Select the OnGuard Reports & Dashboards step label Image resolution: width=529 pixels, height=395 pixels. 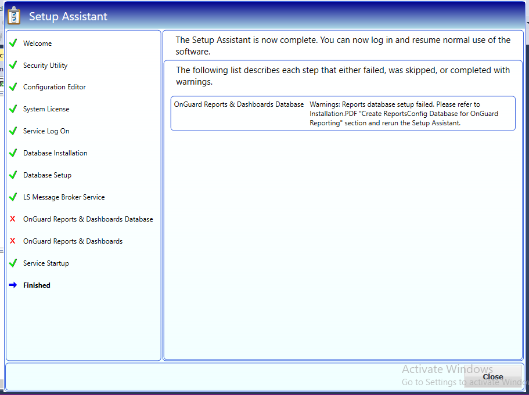pyautogui.click(x=73, y=241)
